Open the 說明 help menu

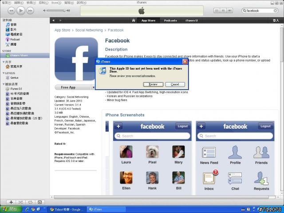pyautogui.click(x=82, y=3)
